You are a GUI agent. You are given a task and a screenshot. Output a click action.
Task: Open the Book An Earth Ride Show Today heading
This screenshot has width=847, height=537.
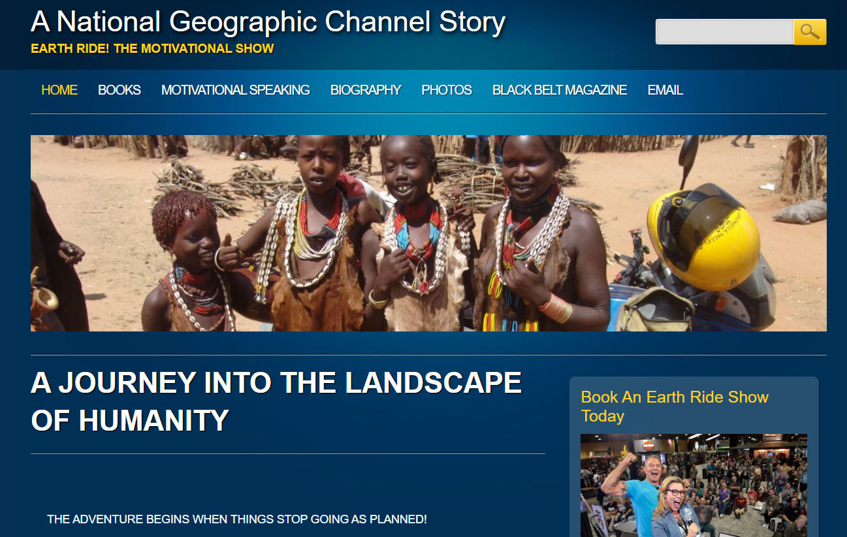pos(675,407)
